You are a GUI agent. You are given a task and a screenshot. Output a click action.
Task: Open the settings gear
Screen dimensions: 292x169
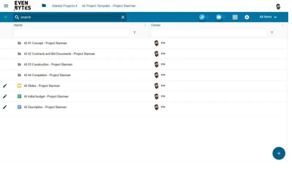click(x=247, y=17)
